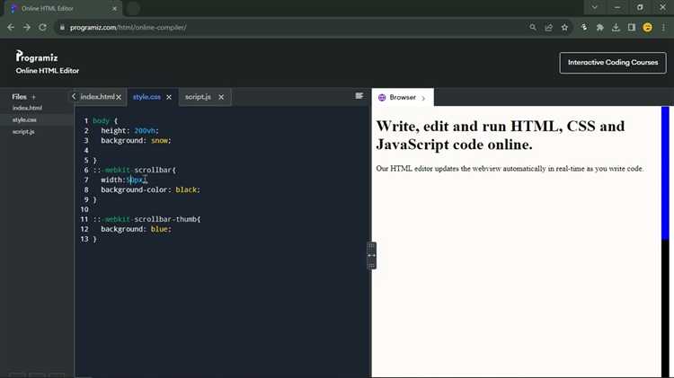Open style.css in the Files list

pyautogui.click(x=24, y=119)
